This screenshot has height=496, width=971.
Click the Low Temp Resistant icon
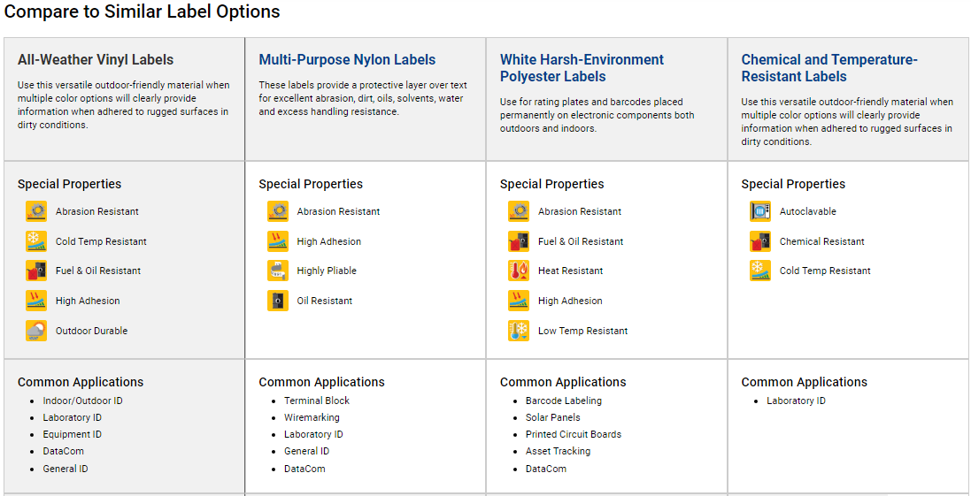[519, 331]
